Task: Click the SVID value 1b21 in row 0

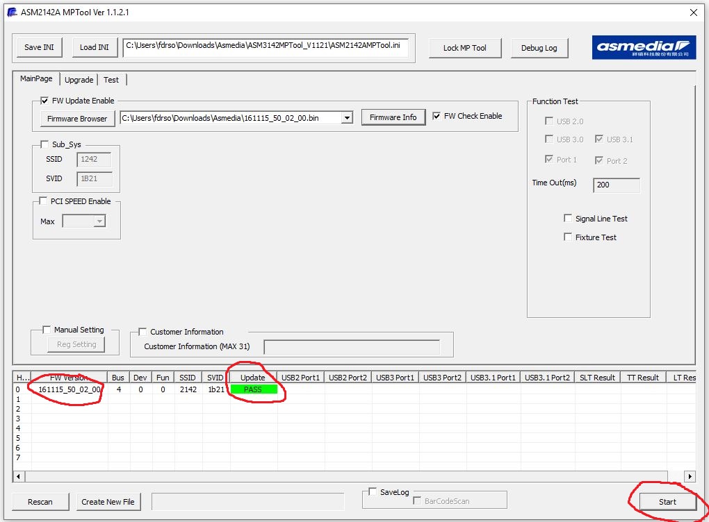Action: pos(216,389)
